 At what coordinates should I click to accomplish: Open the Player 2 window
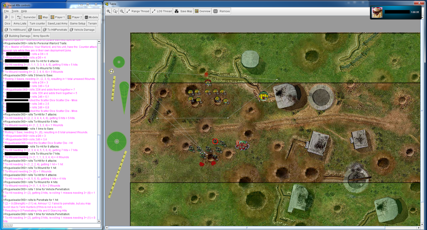(75, 17)
